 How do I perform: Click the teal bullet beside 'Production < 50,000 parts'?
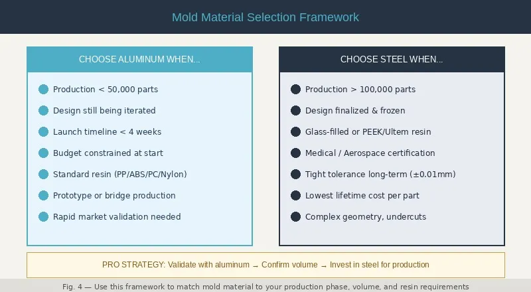click(x=43, y=90)
